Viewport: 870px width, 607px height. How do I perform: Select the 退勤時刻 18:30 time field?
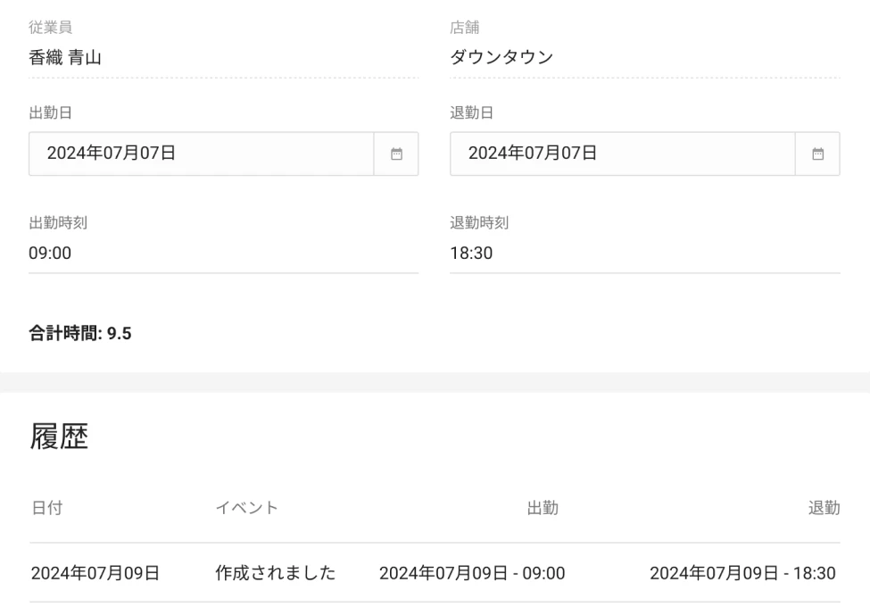644,254
